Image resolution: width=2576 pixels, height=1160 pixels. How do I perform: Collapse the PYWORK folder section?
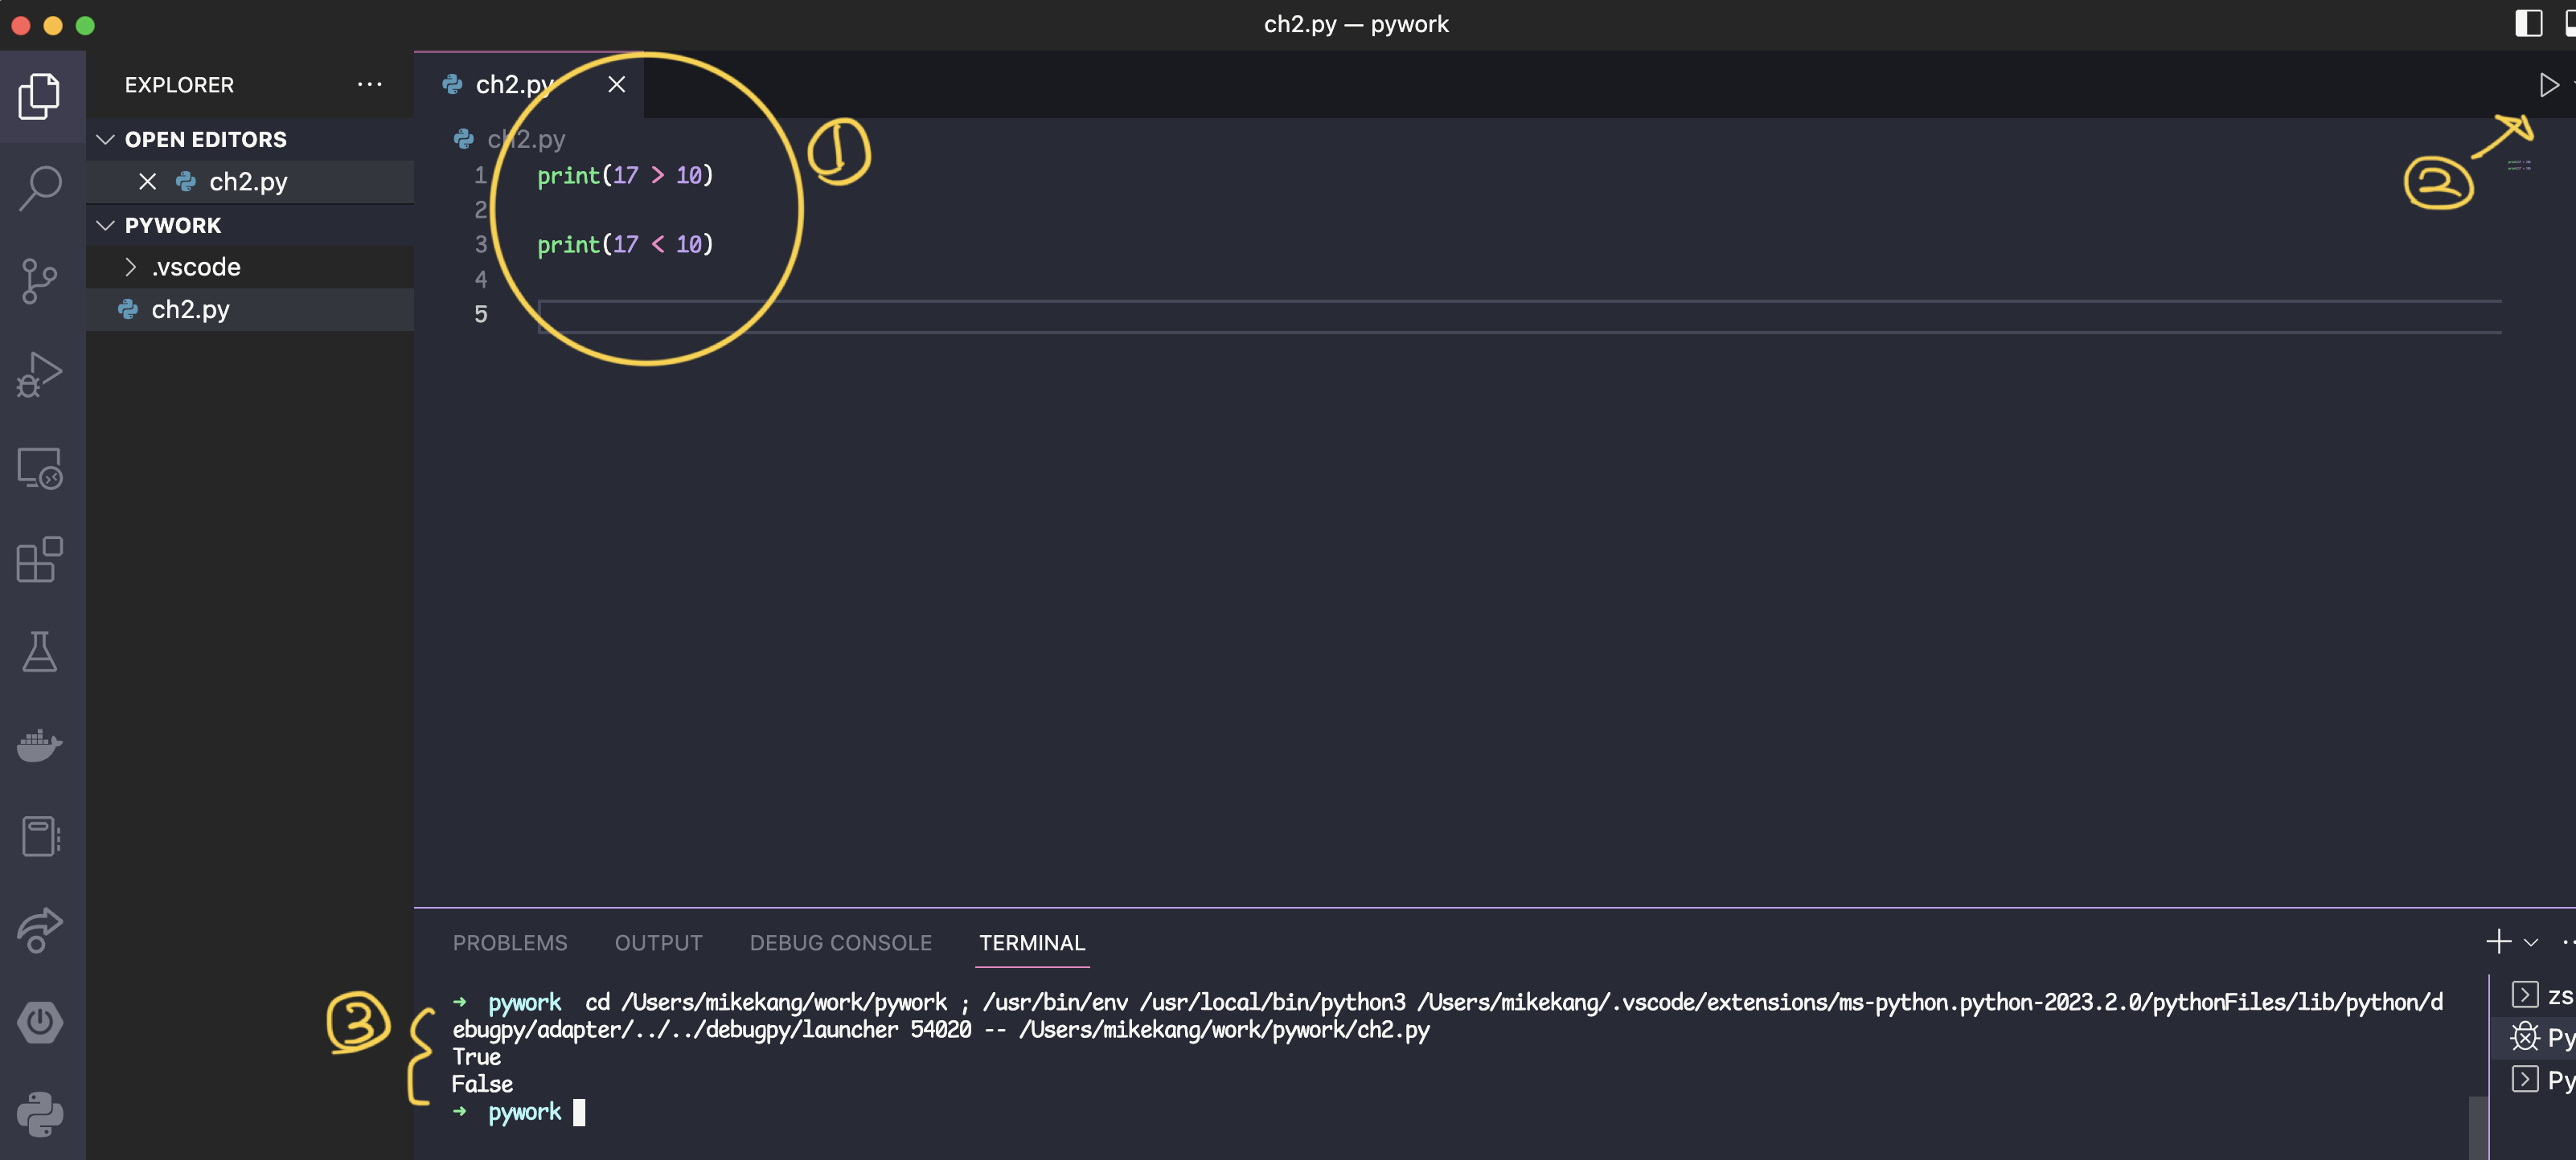(x=105, y=226)
